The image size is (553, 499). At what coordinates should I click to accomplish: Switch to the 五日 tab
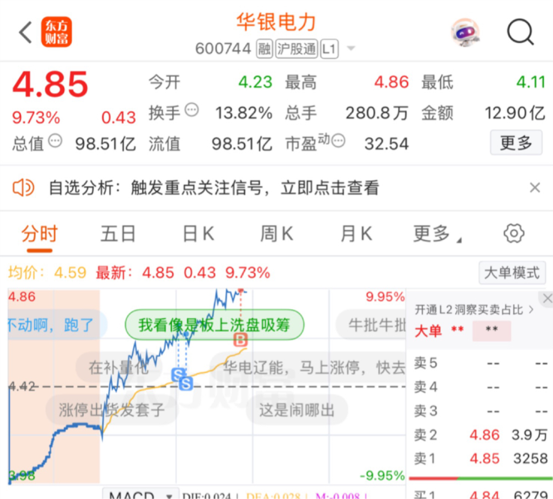pos(118,234)
